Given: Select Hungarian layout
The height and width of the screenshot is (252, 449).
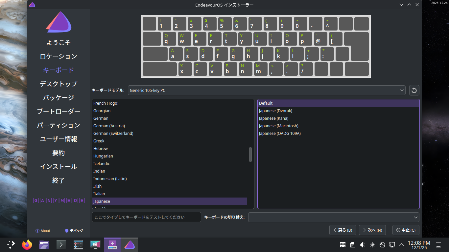Looking at the screenshot, I should (169, 156).
